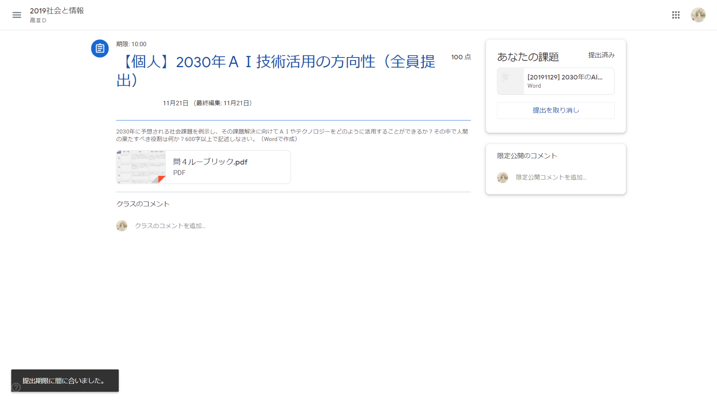Screen dimensions: 717x403
Task: Open the help question mark icon
Action: tap(16, 387)
